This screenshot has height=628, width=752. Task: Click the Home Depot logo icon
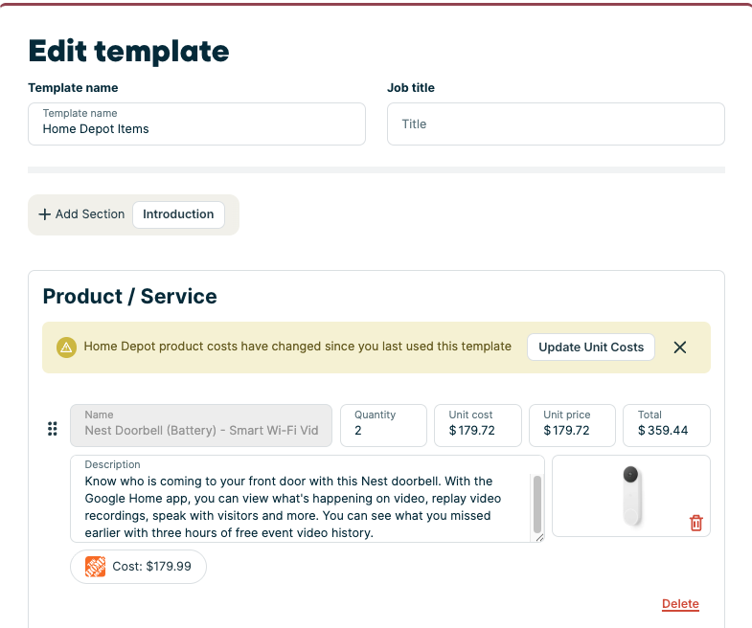coord(96,567)
